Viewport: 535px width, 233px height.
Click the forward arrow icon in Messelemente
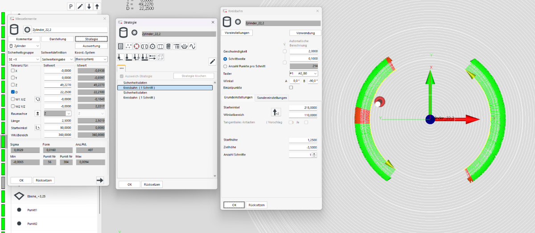click(x=100, y=180)
